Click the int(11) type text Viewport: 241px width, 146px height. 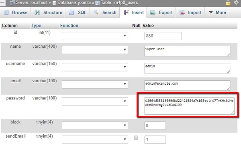click(45, 32)
